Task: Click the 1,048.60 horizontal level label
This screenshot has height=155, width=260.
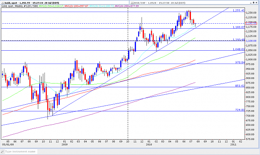Action: [x=238, y=49]
